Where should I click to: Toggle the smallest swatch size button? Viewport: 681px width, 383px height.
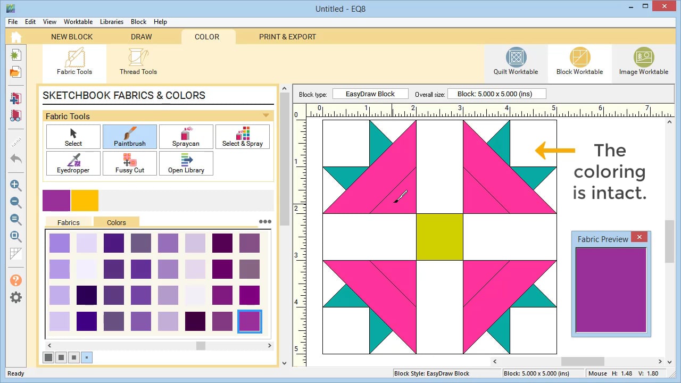click(87, 357)
